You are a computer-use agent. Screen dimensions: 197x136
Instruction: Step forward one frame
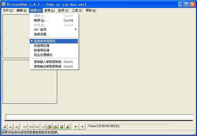point(37,127)
